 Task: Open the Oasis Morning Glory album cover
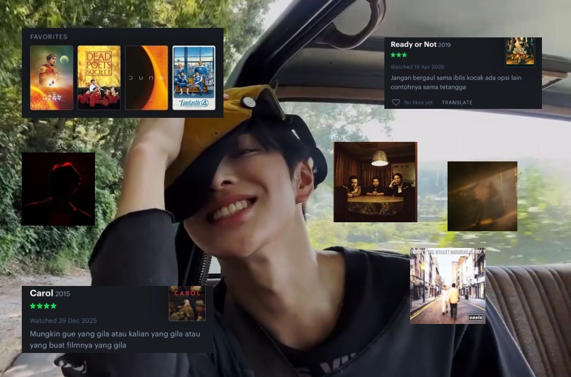[x=448, y=286]
